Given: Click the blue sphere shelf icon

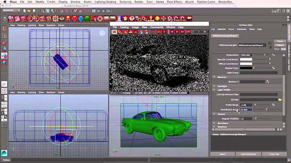Looking at the screenshot, I should point(81,19).
